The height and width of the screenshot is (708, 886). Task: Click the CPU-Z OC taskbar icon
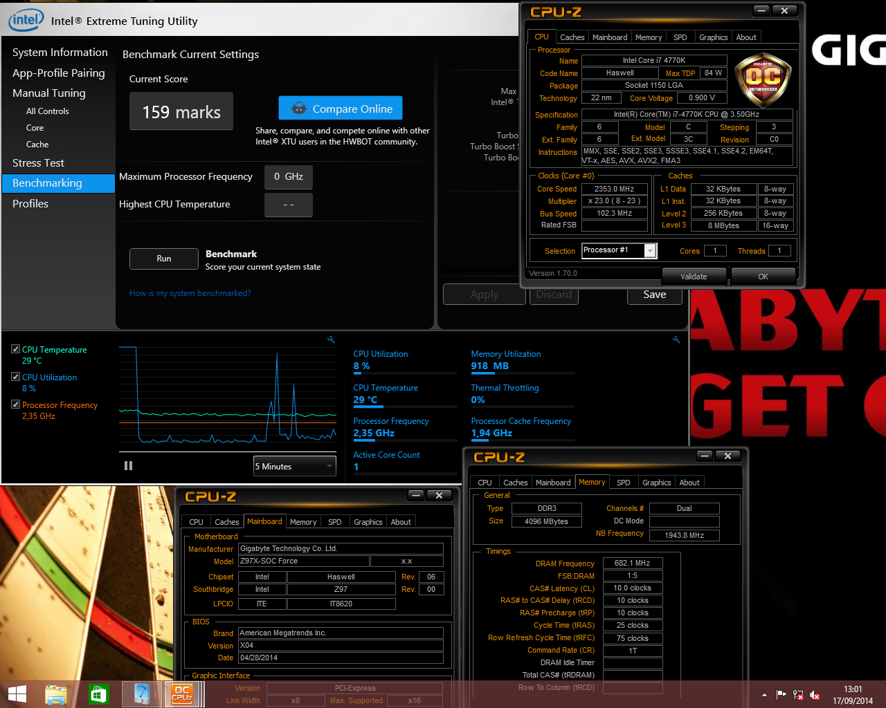[182, 694]
